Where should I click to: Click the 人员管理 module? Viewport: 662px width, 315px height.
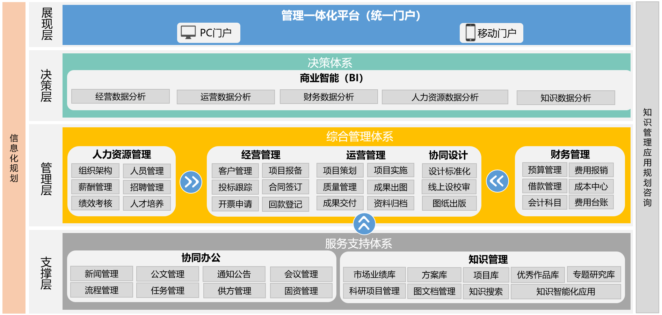coord(147,171)
